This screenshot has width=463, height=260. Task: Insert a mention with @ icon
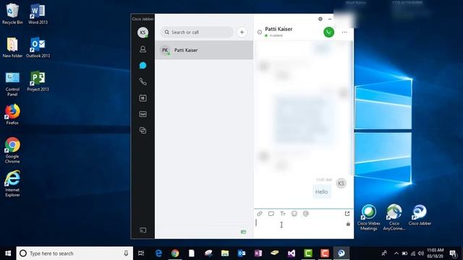(x=306, y=214)
